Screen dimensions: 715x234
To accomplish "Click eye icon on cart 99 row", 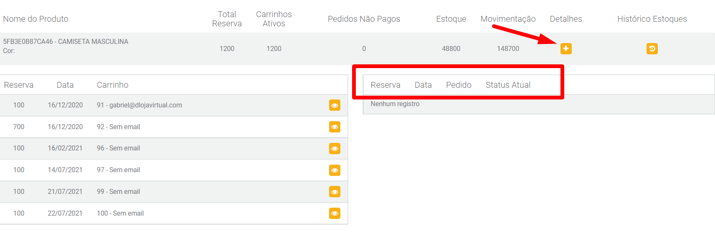I will [335, 192].
